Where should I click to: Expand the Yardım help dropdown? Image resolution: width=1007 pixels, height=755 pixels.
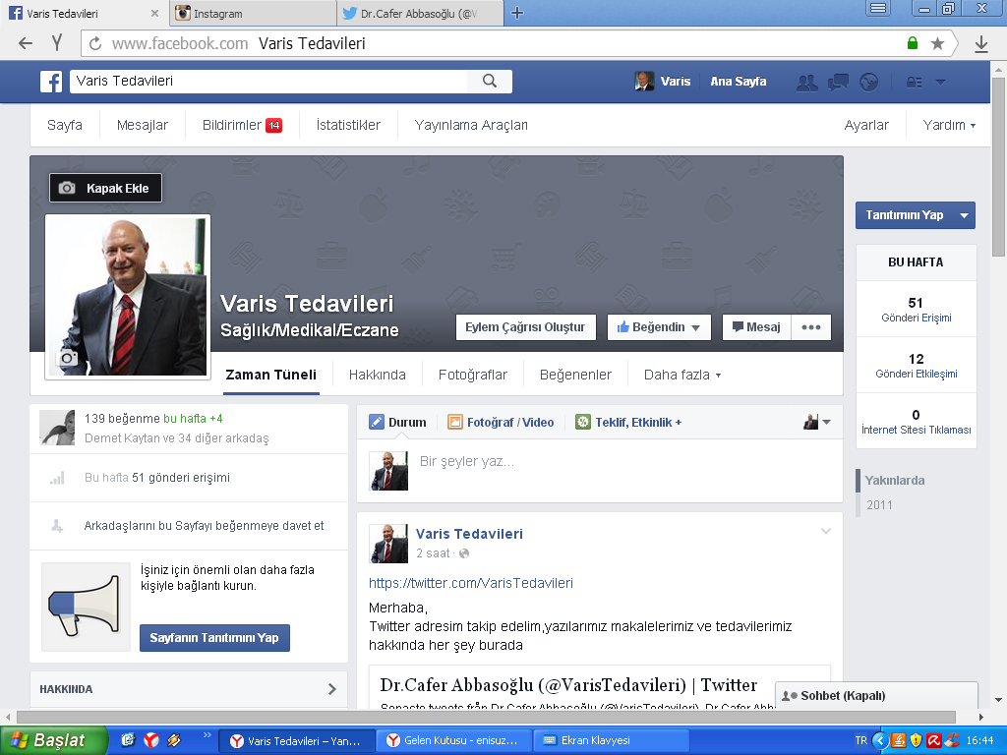[949, 125]
